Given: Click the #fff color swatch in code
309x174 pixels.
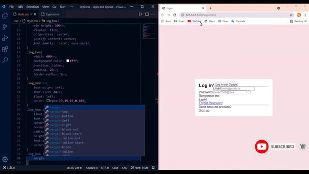Looking at the screenshot, I should tap(68, 61).
